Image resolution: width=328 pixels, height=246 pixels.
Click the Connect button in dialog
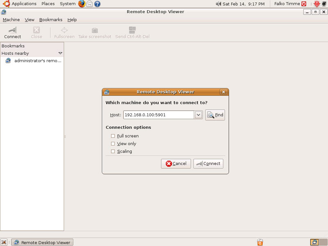[208, 164]
